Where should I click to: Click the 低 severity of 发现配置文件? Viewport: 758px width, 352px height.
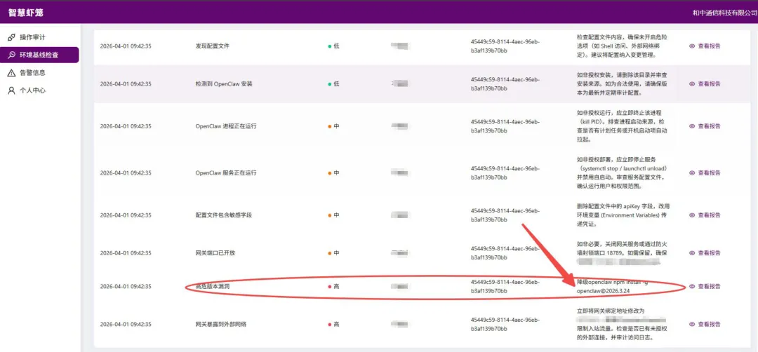pos(334,46)
